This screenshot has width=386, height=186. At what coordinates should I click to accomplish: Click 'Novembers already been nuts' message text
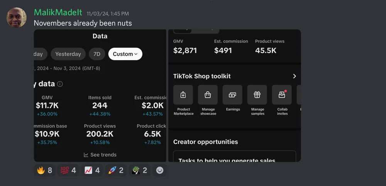[x=83, y=23]
